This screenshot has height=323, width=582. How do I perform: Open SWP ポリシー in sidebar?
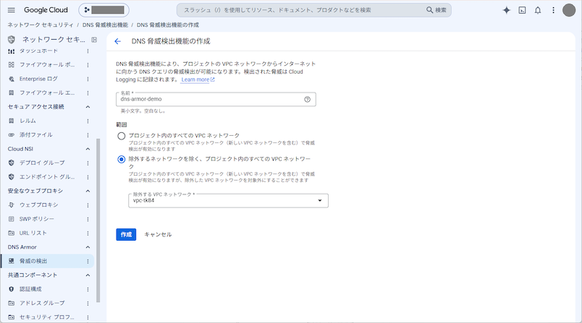(37, 219)
